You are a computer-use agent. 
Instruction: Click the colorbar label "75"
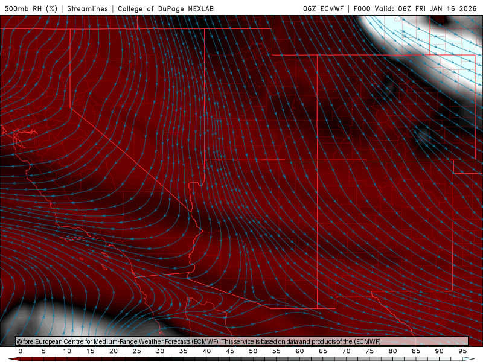pos(369,351)
